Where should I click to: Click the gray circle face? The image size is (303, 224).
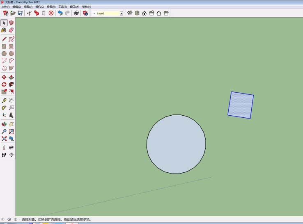point(176,144)
